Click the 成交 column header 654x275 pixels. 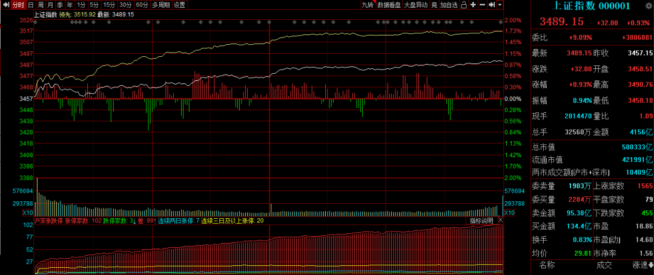(x=604, y=265)
